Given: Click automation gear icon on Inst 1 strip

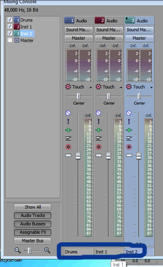Looking at the screenshot, I should (x=98, y=87).
